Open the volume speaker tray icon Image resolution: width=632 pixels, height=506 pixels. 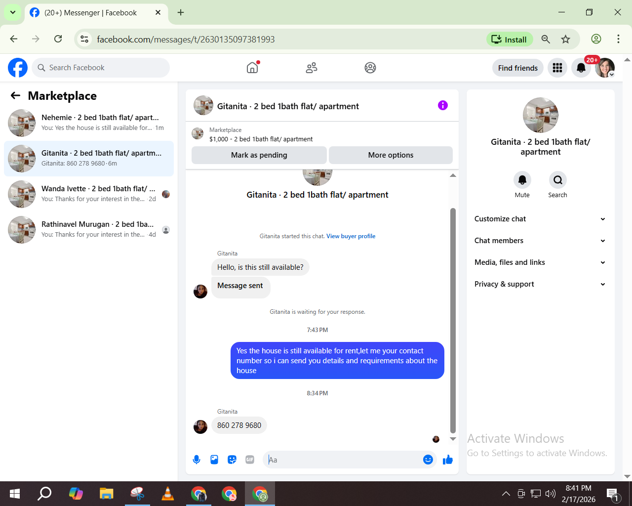pos(551,493)
